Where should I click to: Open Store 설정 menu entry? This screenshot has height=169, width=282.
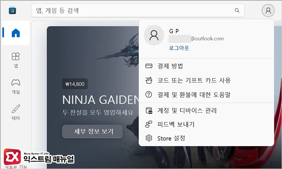point(206,138)
